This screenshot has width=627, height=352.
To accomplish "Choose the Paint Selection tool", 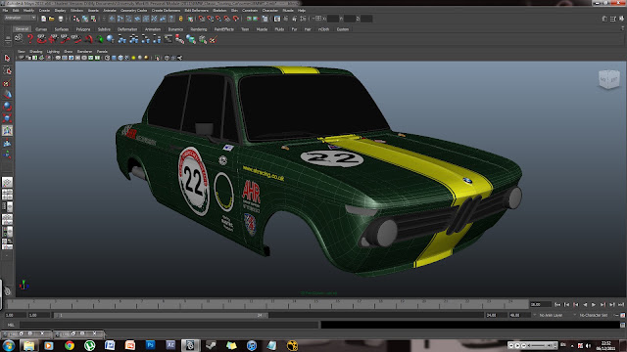I will tap(7, 83).
